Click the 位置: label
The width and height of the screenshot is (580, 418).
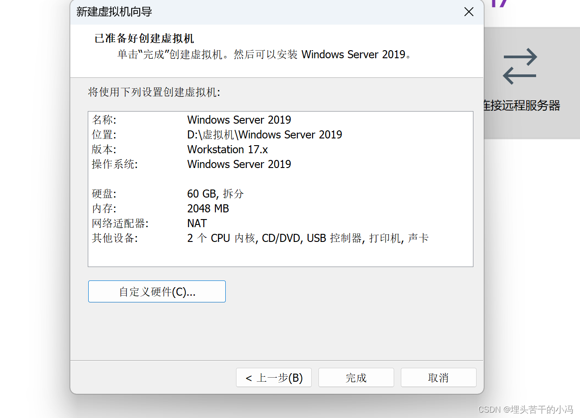click(104, 134)
